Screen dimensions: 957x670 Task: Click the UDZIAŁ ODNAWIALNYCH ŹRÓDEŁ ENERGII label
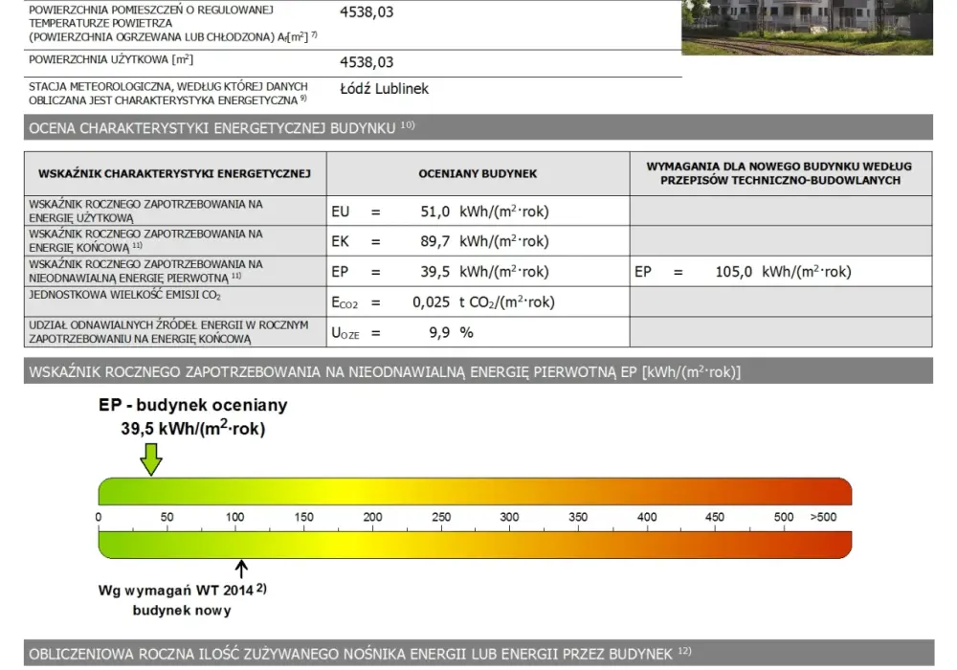click(169, 332)
